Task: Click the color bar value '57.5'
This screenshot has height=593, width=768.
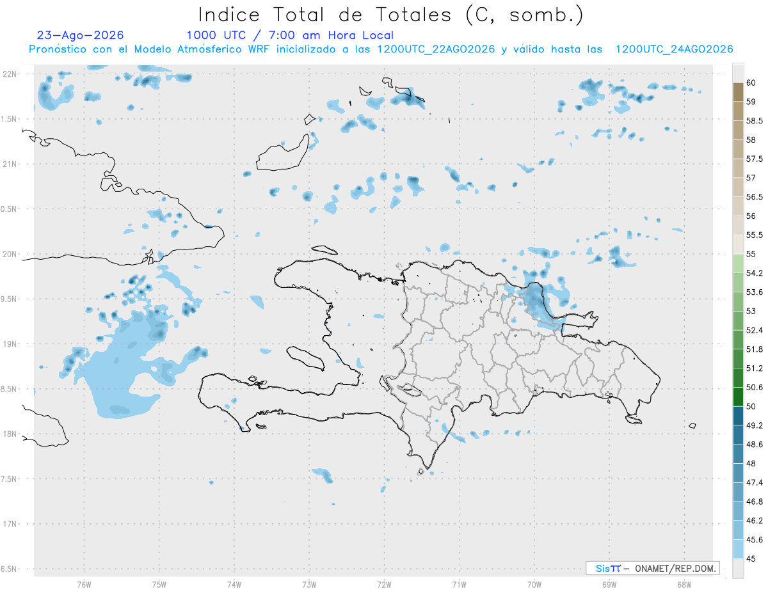Action: [754, 159]
